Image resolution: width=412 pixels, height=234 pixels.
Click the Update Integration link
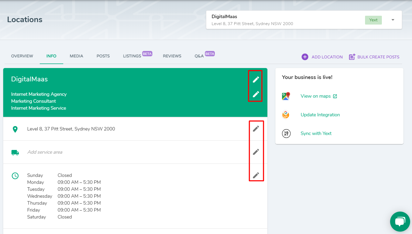(320, 115)
